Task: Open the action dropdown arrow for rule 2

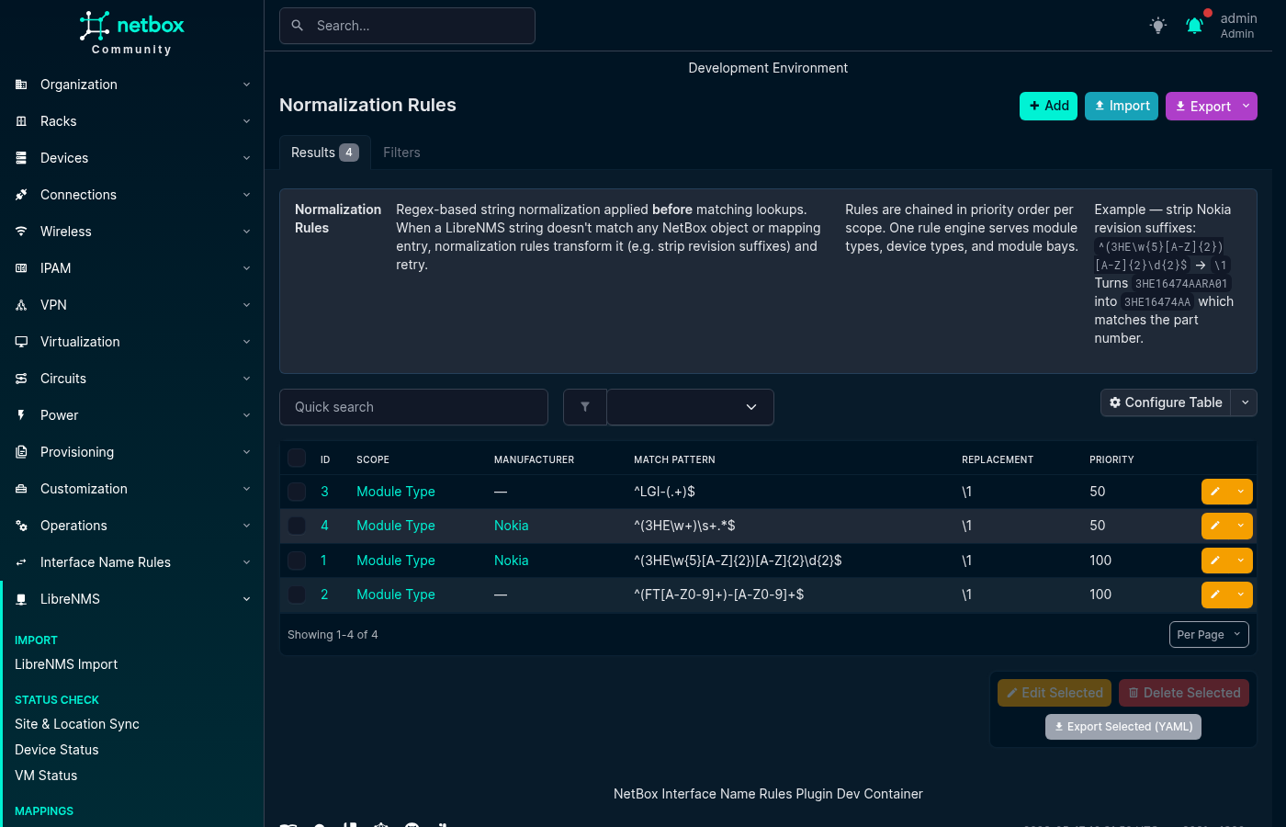Action: 1241,595
